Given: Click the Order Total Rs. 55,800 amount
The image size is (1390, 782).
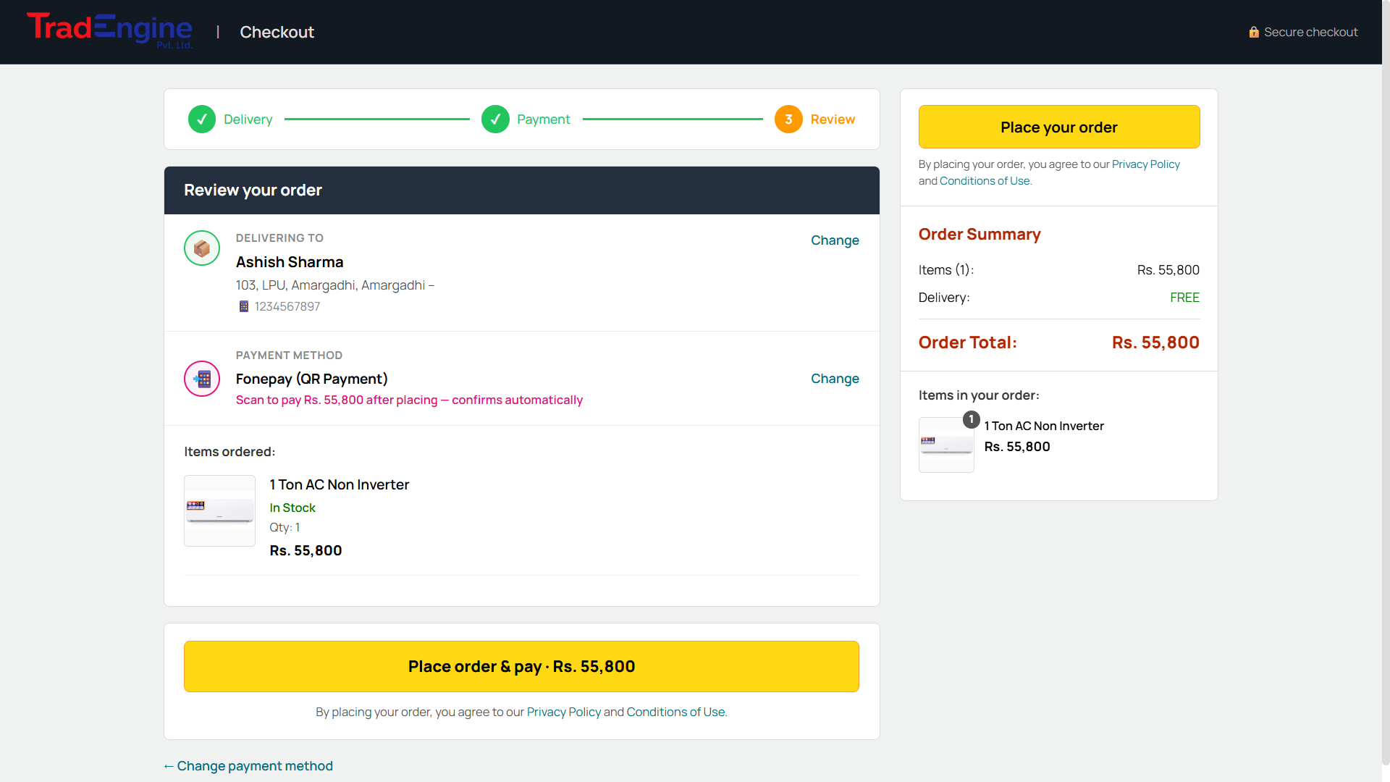Looking at the screenshot, I should (x=1155, y=342).
